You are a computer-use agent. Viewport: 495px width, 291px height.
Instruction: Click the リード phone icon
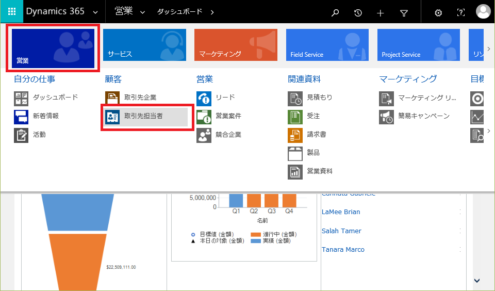tap(204, 99)
